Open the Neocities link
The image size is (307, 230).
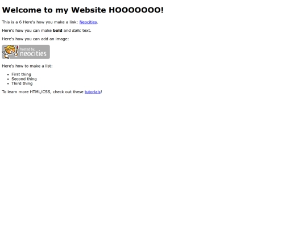tap(88, 22)
